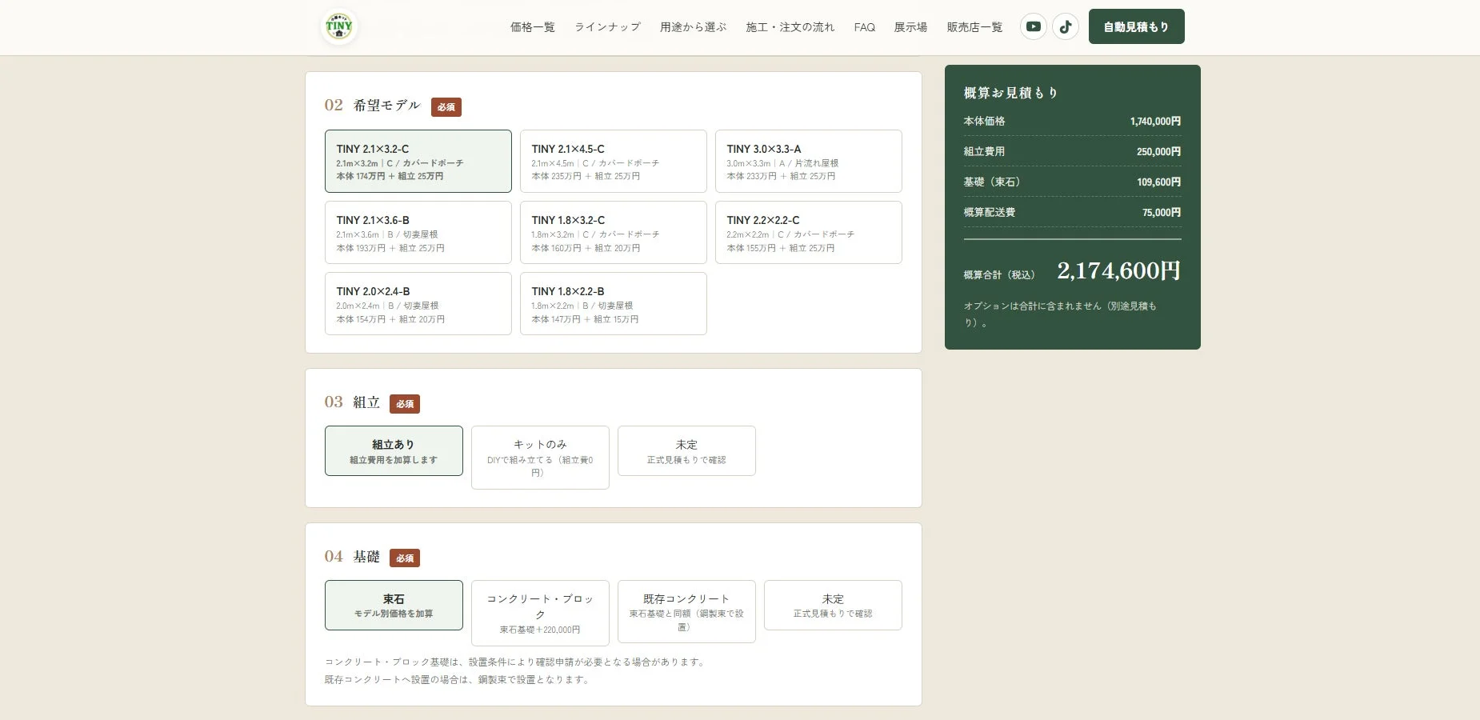1480x720 pixels.
Task: Click the 04 基礎 section heading
Action: click(352, 556)
